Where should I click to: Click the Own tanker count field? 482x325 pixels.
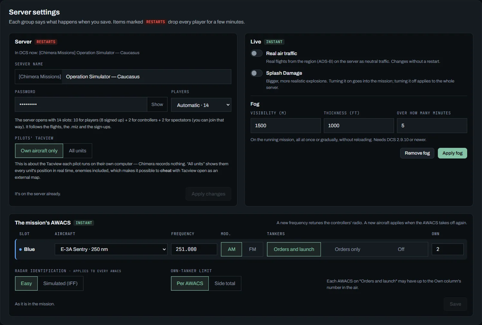pyautogui.click(x=448, y=249)
